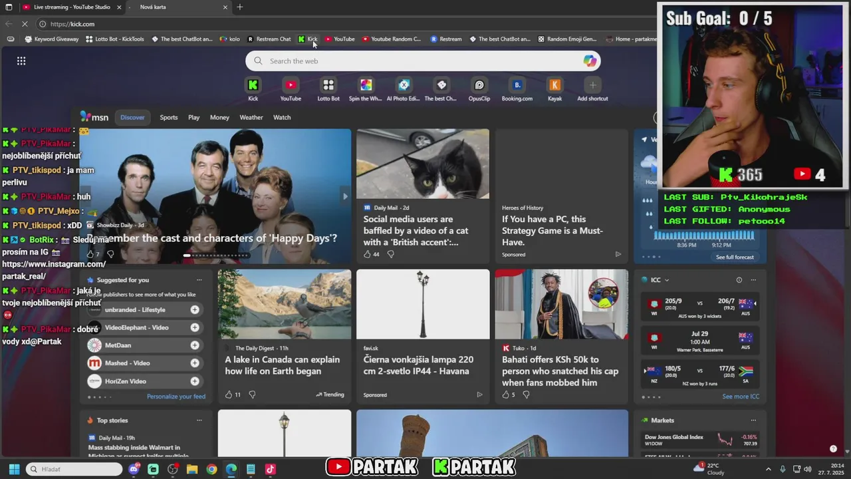Open a new browser tab with plus

click(x=240, y=7)
